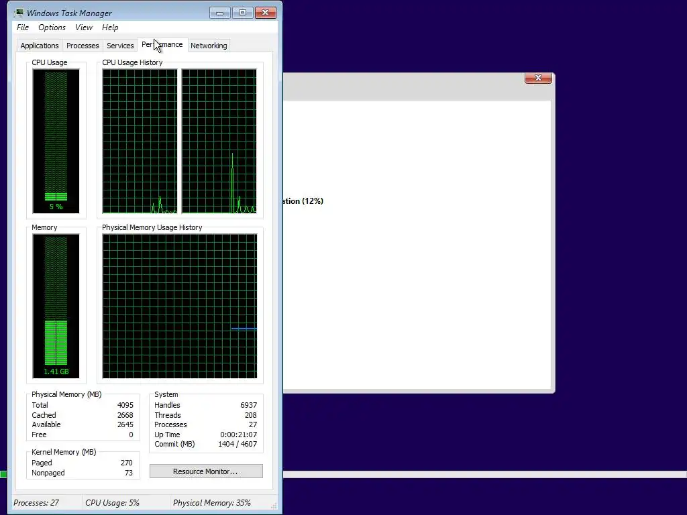687x515 pixels.
Task: Click the Physical Memory Usage History graph
Action: (180, 306)
